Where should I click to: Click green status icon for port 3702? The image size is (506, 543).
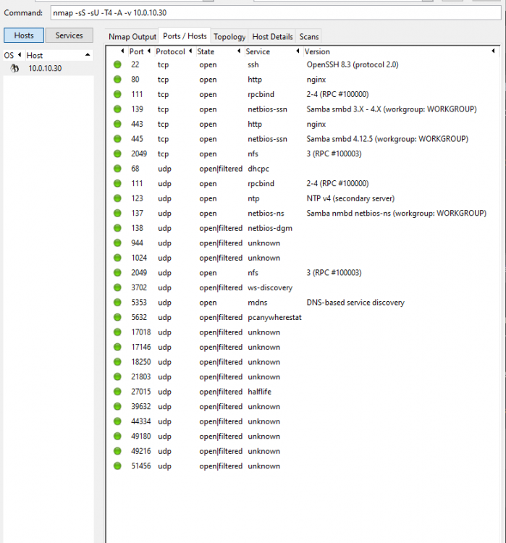pos(117,287)
